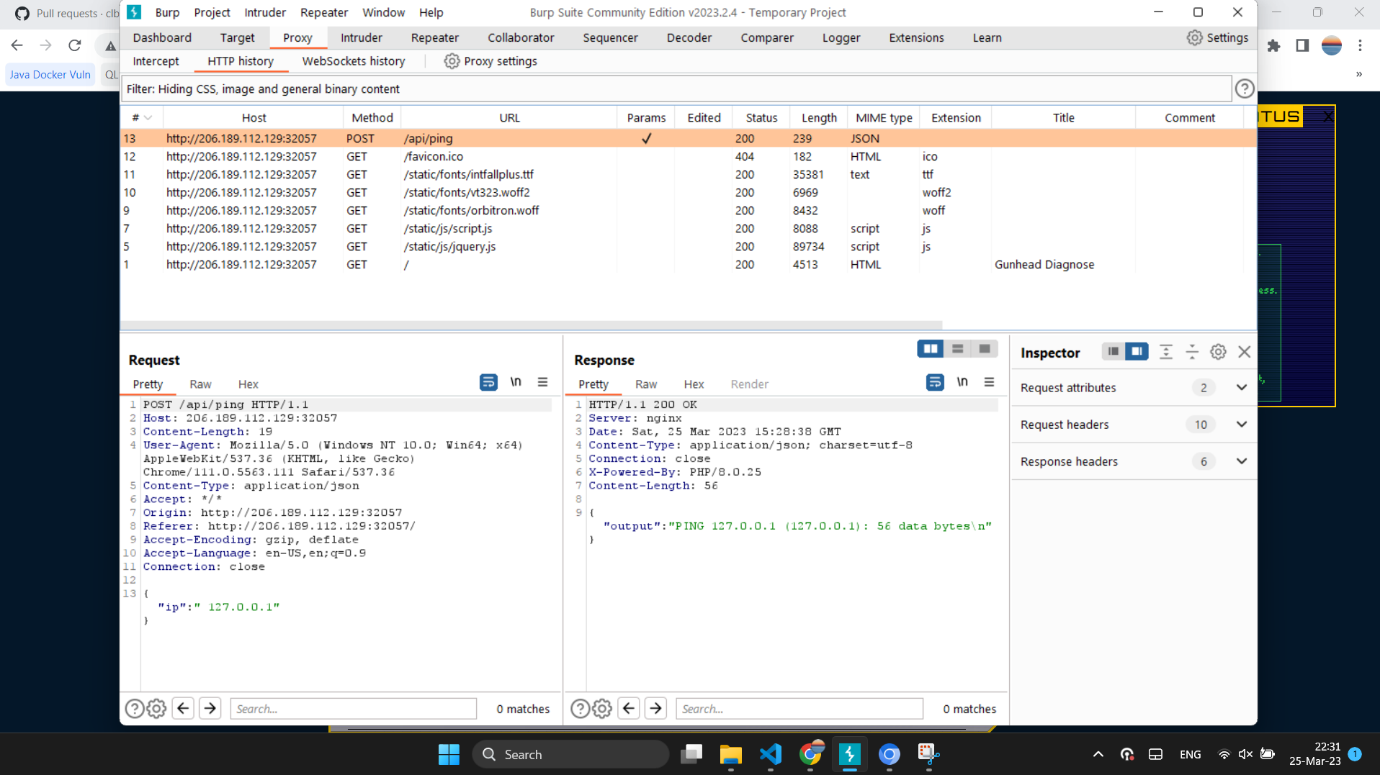Open the Intruder menu in the menu bar
Viewport: 1380px width, 775px height.
point(264,12)
